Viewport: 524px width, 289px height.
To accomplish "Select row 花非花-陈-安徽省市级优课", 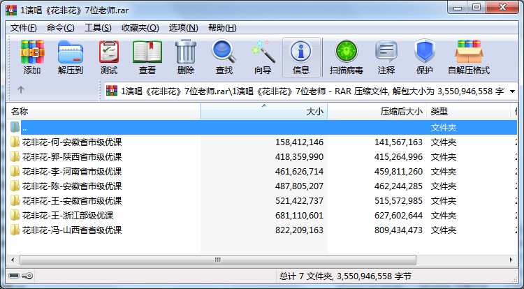I will (262, 186).
